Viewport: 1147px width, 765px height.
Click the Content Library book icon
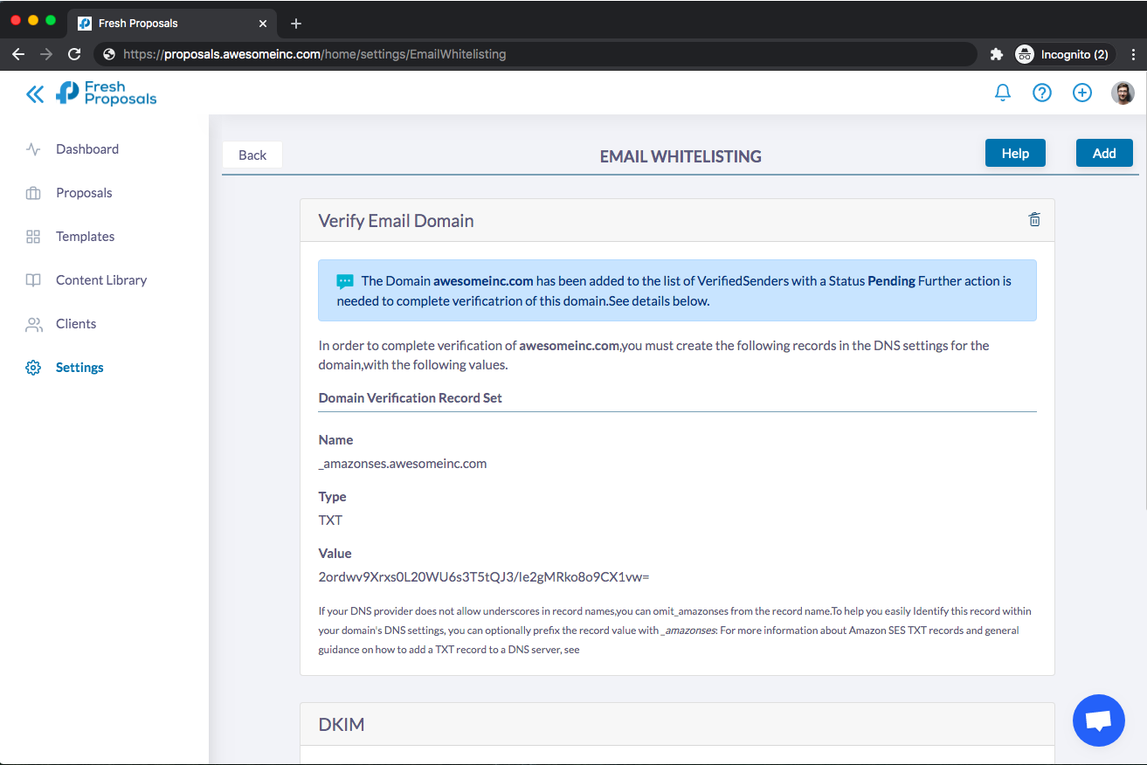click(33, 280)
